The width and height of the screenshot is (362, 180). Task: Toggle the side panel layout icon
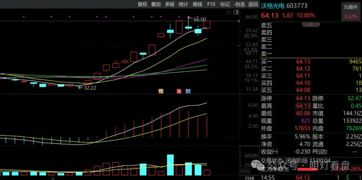[x=236, y=12]
